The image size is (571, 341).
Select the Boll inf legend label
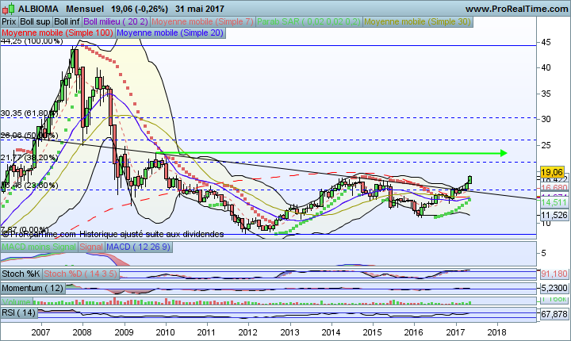[x=67, y=22]
